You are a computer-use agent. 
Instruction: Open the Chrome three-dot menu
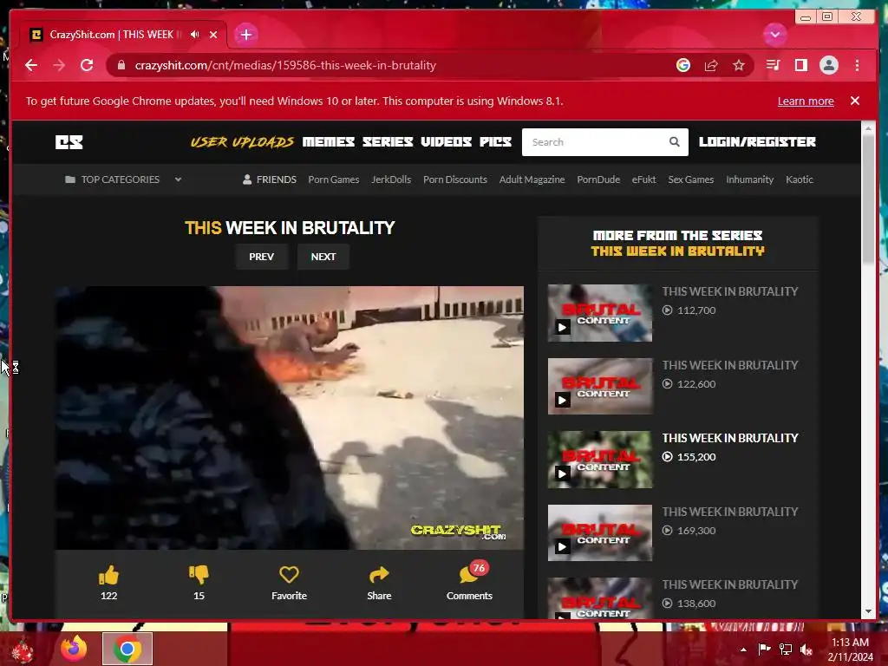coord(857,65)
